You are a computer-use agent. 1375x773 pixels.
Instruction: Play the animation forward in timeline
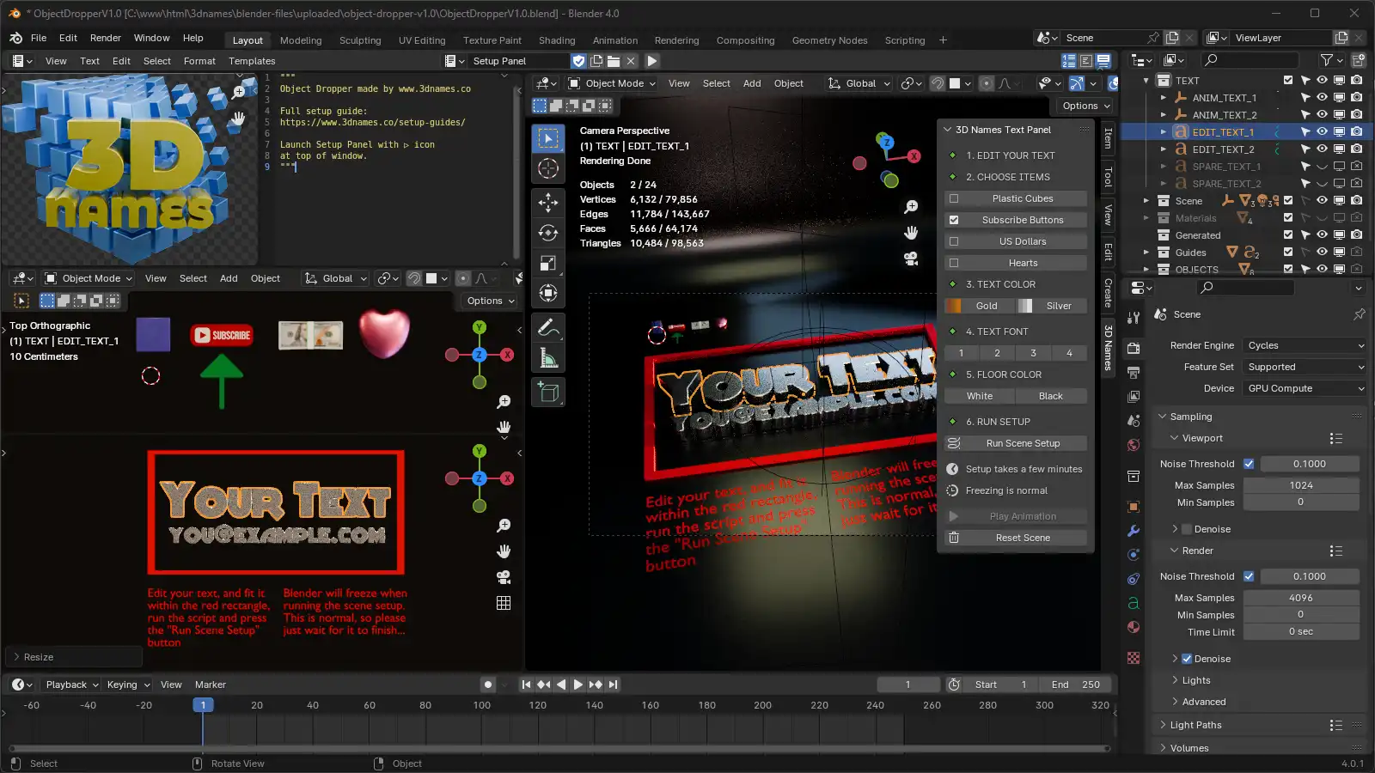tap(577, 685)
